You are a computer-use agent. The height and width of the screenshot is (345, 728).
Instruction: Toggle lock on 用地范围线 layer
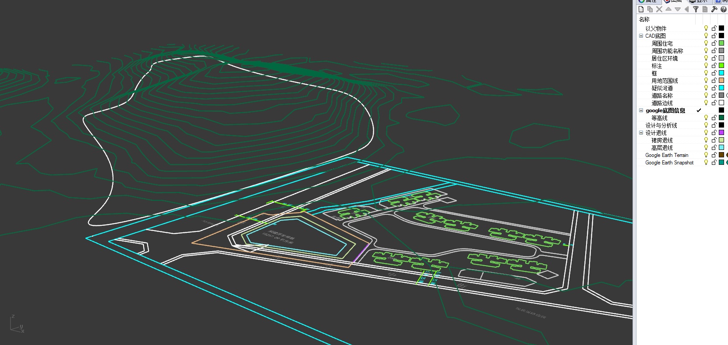714,80
